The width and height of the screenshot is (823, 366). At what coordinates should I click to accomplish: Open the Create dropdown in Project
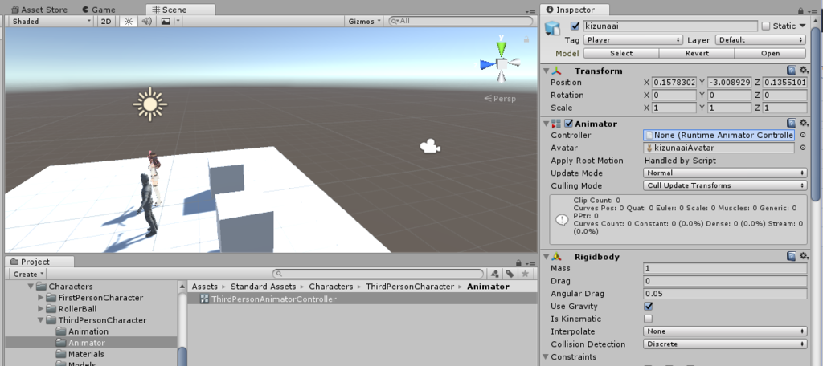point(28,274)
